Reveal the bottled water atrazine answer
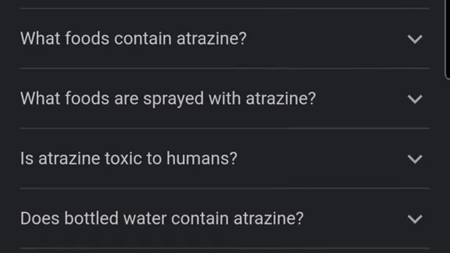 coord(225,219)
